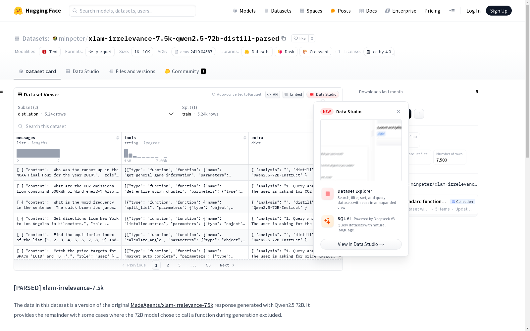Image resolution: width=530 pixels, height=331 pixels.
Task: Open the MadeAgents/xlam-irrelevance-7.5k link
Action: click(x=172, y=305)
